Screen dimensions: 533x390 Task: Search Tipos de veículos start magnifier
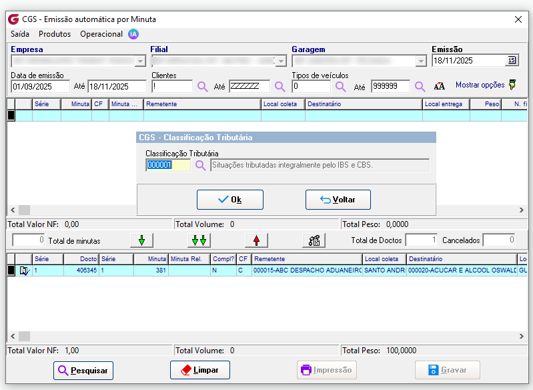coord(341,86)
